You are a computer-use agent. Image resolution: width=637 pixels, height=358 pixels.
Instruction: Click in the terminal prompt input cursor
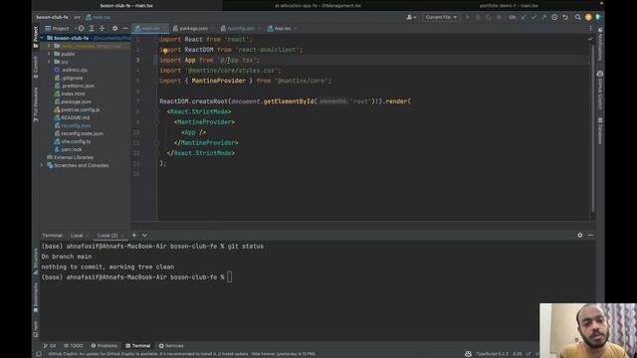tap(230, 277)
